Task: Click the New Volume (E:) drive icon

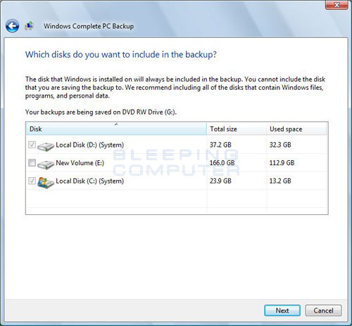Action: point(46,164)
